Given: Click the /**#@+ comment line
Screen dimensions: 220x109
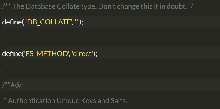Looking at the screenshot, I should tap(14, 85).
